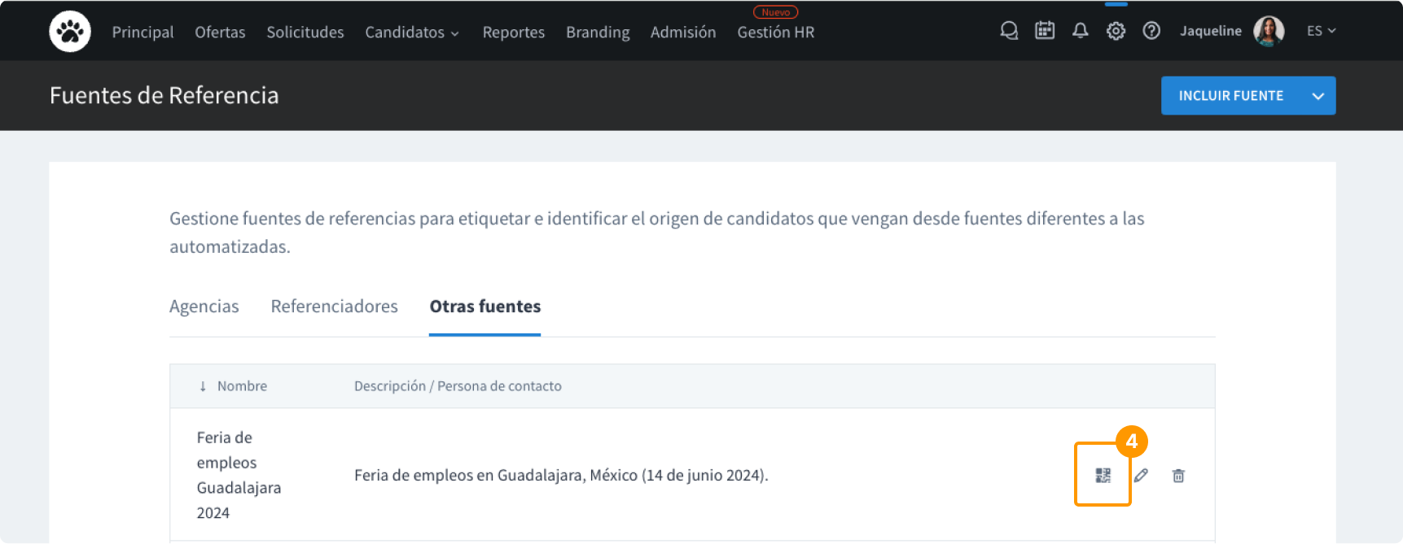Generate QR code for Feria de empleos
Screen dimensions: 1403x544
pyautogui.click(x=1103, y=476)
